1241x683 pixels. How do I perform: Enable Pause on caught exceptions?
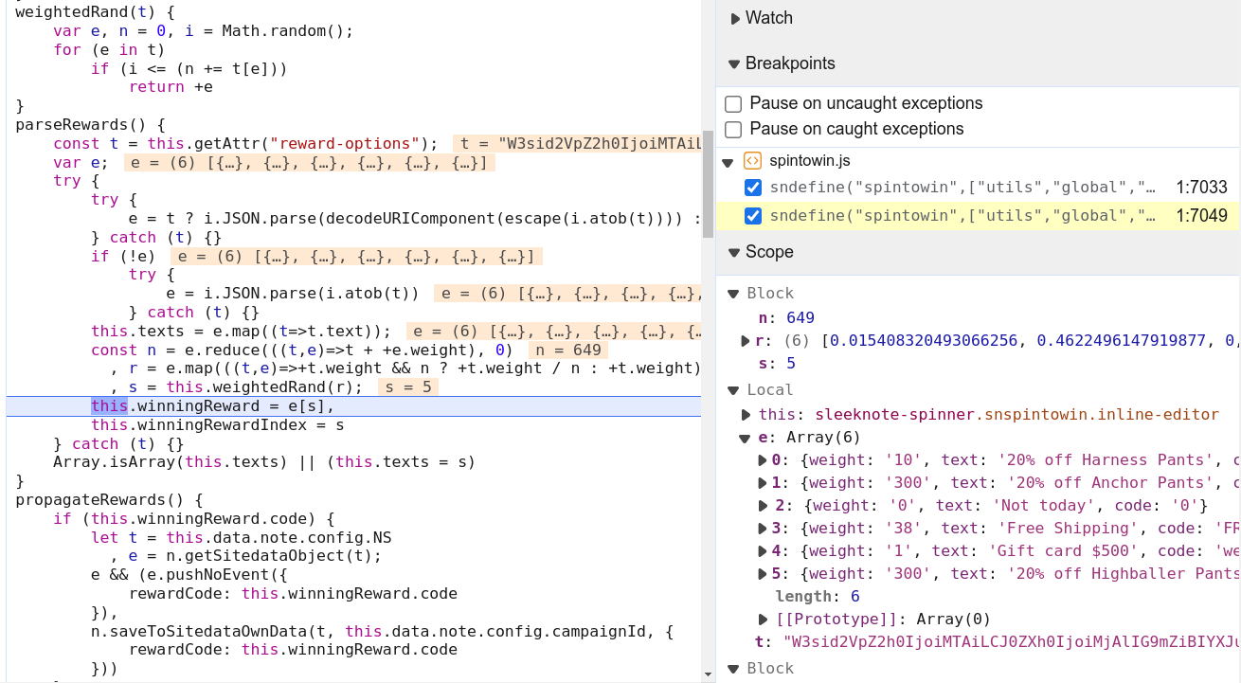[733, 129]
